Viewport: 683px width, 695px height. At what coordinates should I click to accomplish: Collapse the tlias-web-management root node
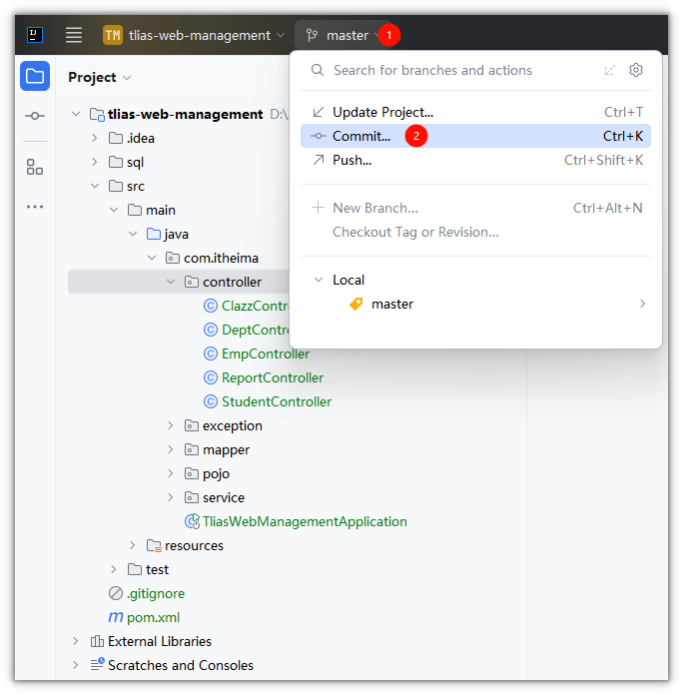pos(76,114)
